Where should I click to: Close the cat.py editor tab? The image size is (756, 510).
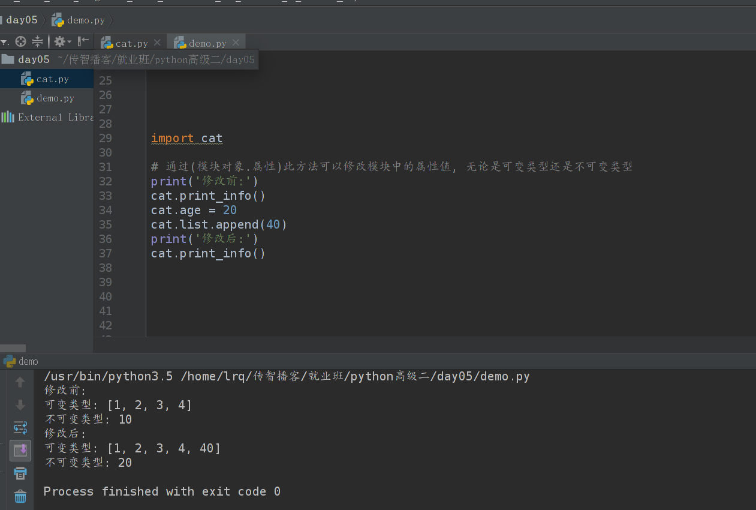[157, 43]
